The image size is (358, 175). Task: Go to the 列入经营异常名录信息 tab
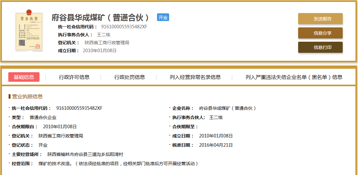(x=195, y=77)
